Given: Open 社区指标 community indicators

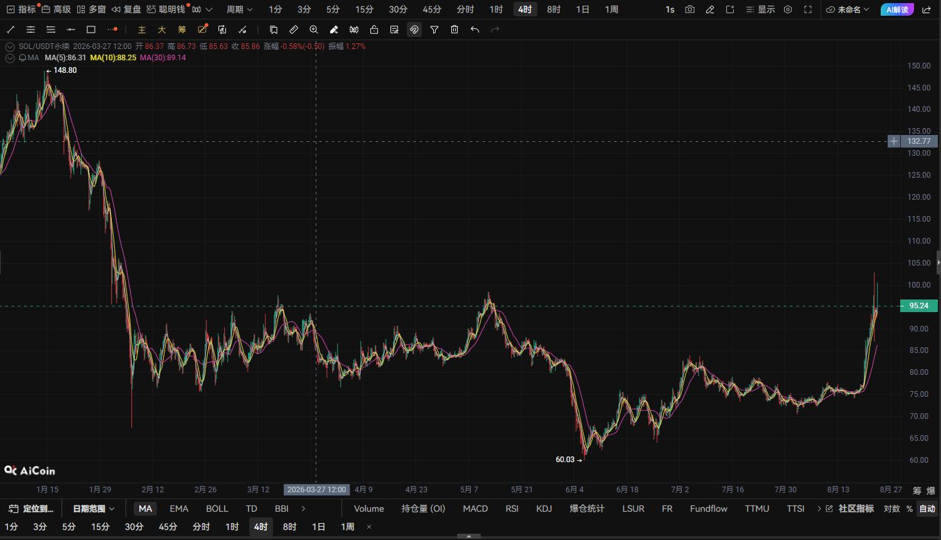Looking at the screenshot, I should coord(850,509).
